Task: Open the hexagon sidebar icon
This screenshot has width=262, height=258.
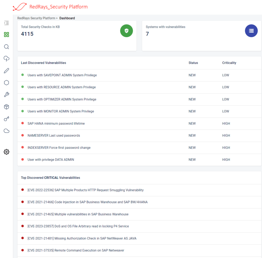Action: [x=6, y=83]
